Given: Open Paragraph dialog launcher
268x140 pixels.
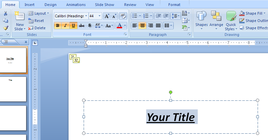Looking at the screenshot, I should [189, 34].
